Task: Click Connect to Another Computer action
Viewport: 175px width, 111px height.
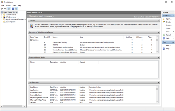Action: click(169, 28)
